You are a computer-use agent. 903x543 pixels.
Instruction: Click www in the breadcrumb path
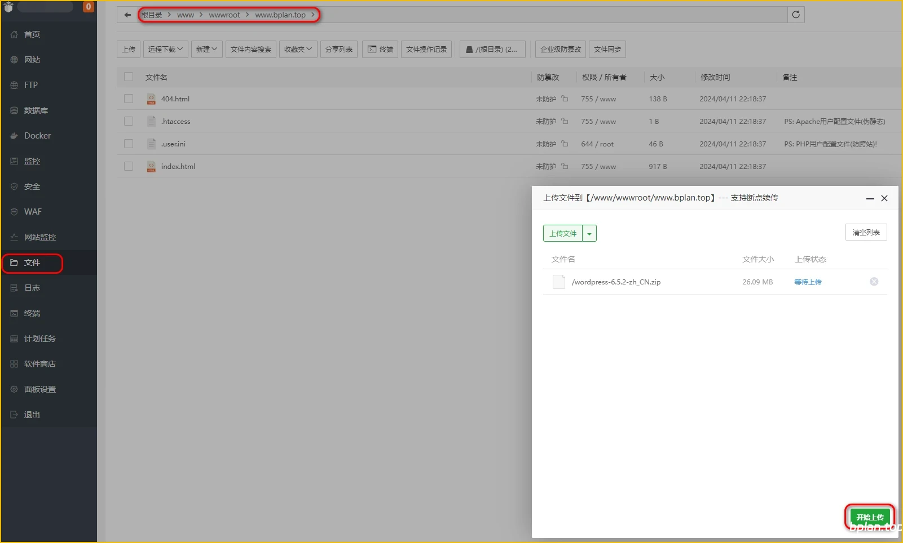185,15
